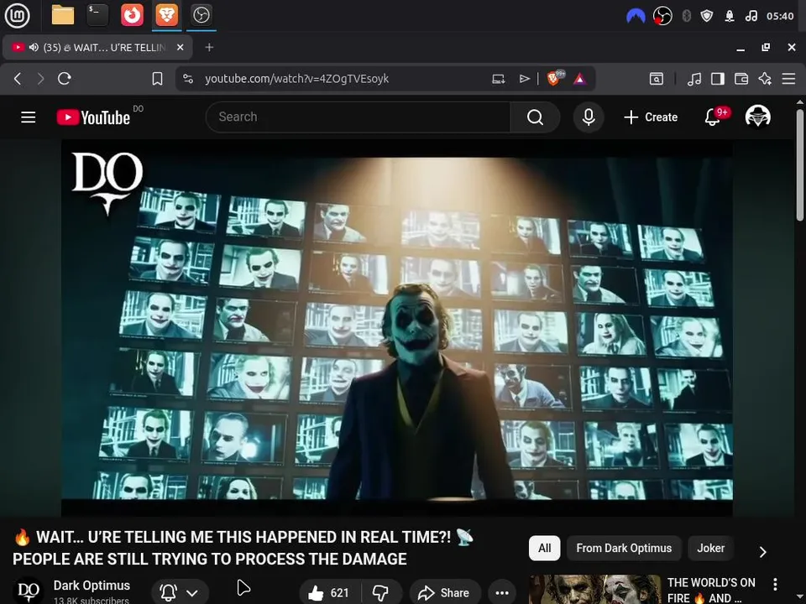Click the Create button
806x604 pixels.
(x=651, y=117)
